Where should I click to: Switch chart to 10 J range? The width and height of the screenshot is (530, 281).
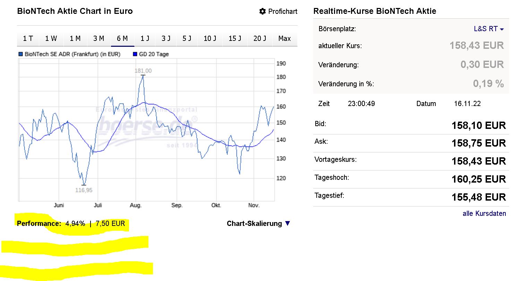click(x=210, y=38)
